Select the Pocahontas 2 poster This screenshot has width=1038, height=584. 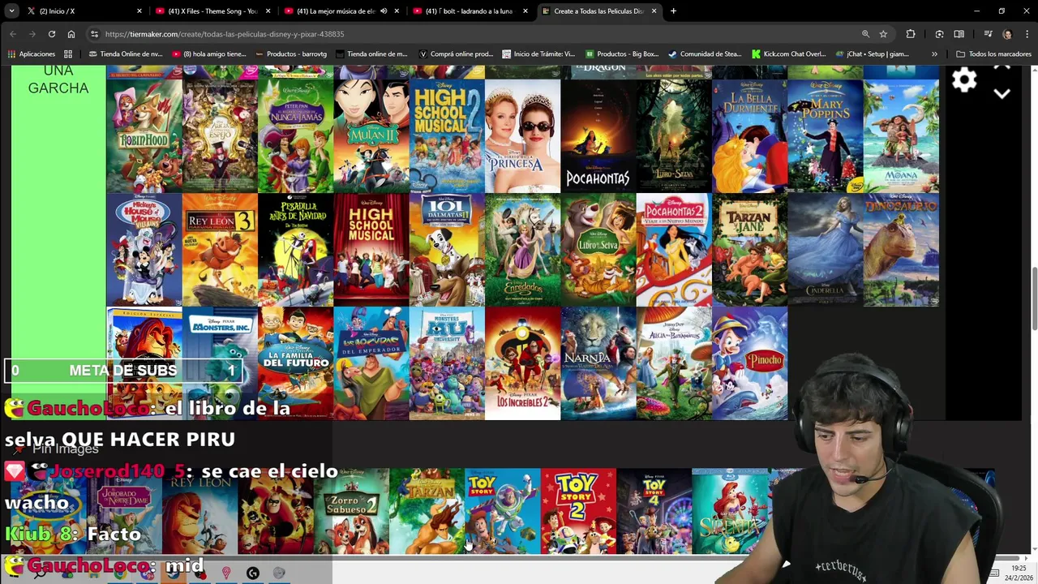674,250
